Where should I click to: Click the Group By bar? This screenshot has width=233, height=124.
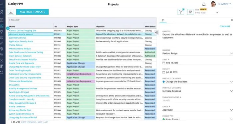(x=82, y=20)
